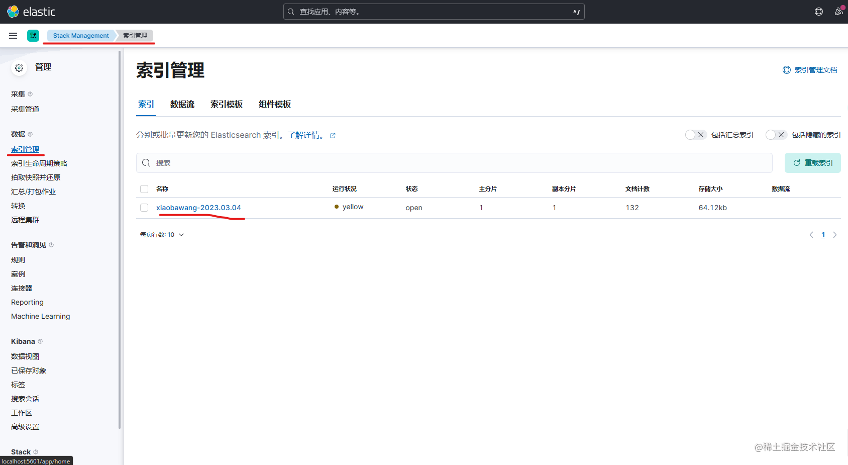This screenshot has height=465, width=848.
Task: Switch to the 组件模板 tab
Action: [274, 104]
